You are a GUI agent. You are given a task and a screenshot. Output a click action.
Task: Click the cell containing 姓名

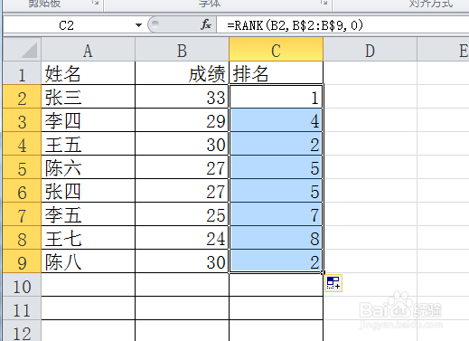88,73
